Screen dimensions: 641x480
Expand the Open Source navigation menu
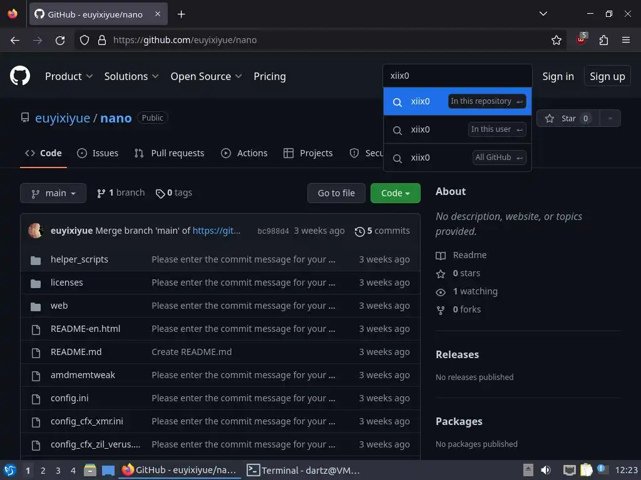point(206,76)
